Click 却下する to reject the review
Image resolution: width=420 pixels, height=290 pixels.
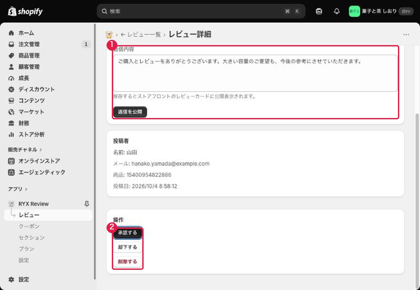pos(128,247)
